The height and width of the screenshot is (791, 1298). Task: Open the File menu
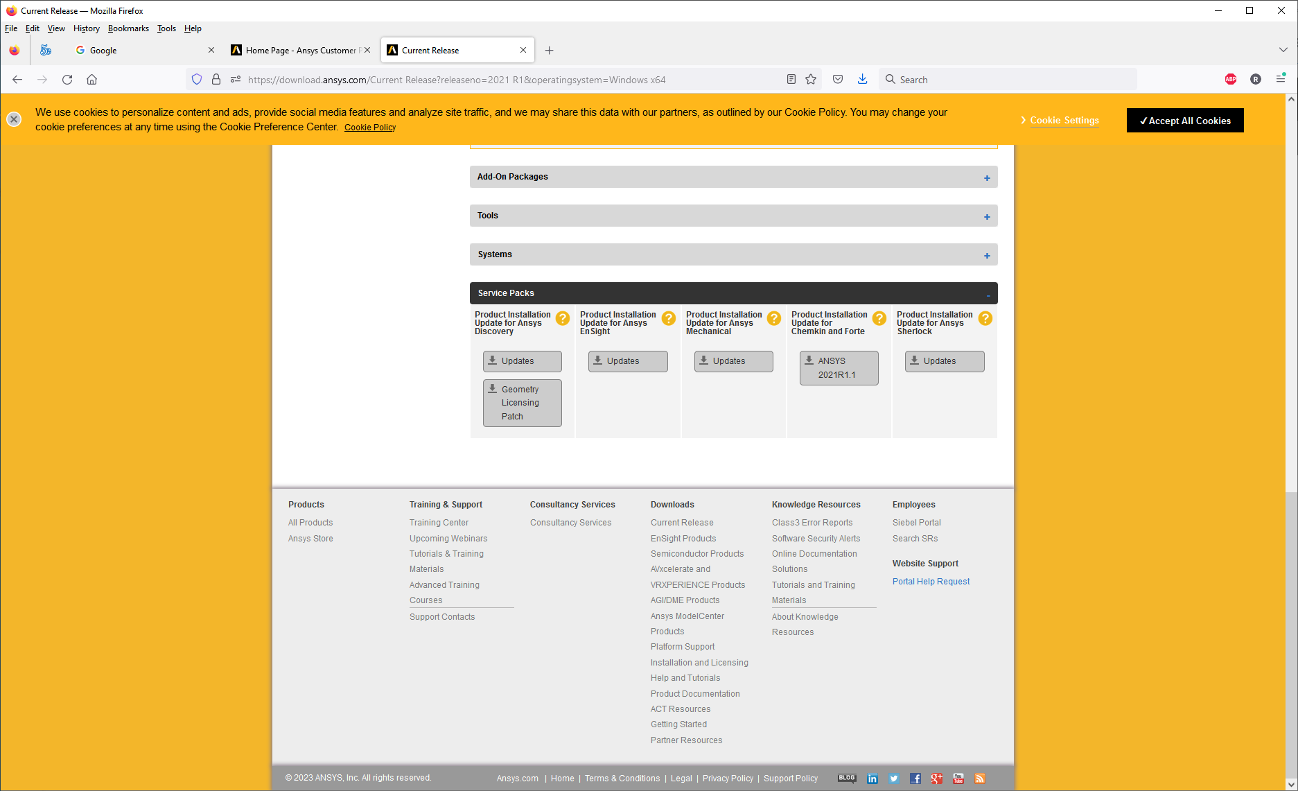(11, 28)
